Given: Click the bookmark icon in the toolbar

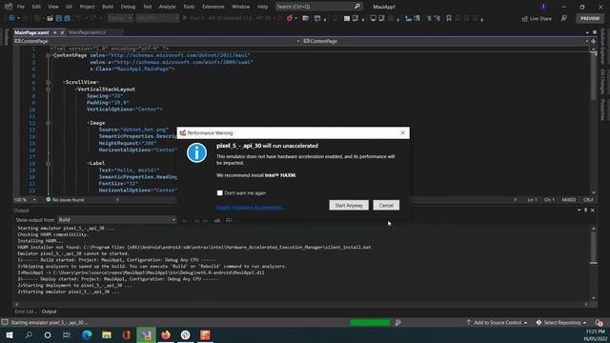Looking at the screenshot, I should click(x=449, y=18).
